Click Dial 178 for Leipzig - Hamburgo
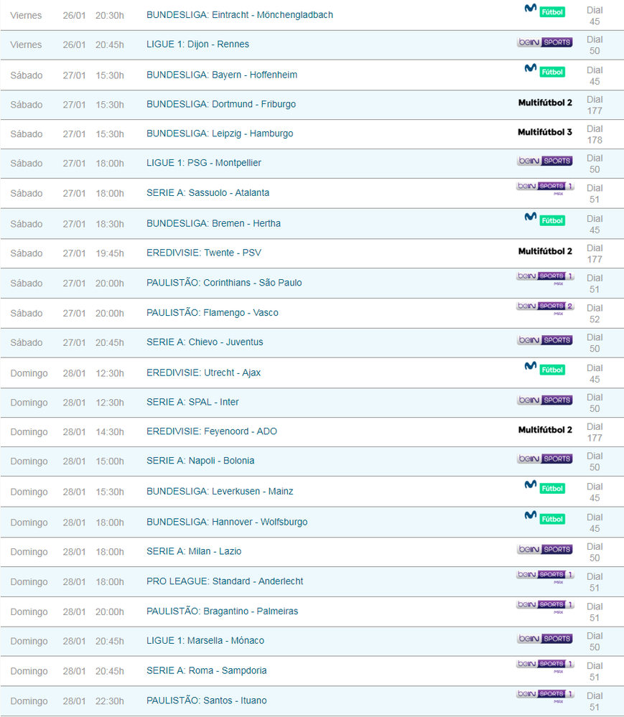Viewport: 624px width, 717px height. (595, 134)
